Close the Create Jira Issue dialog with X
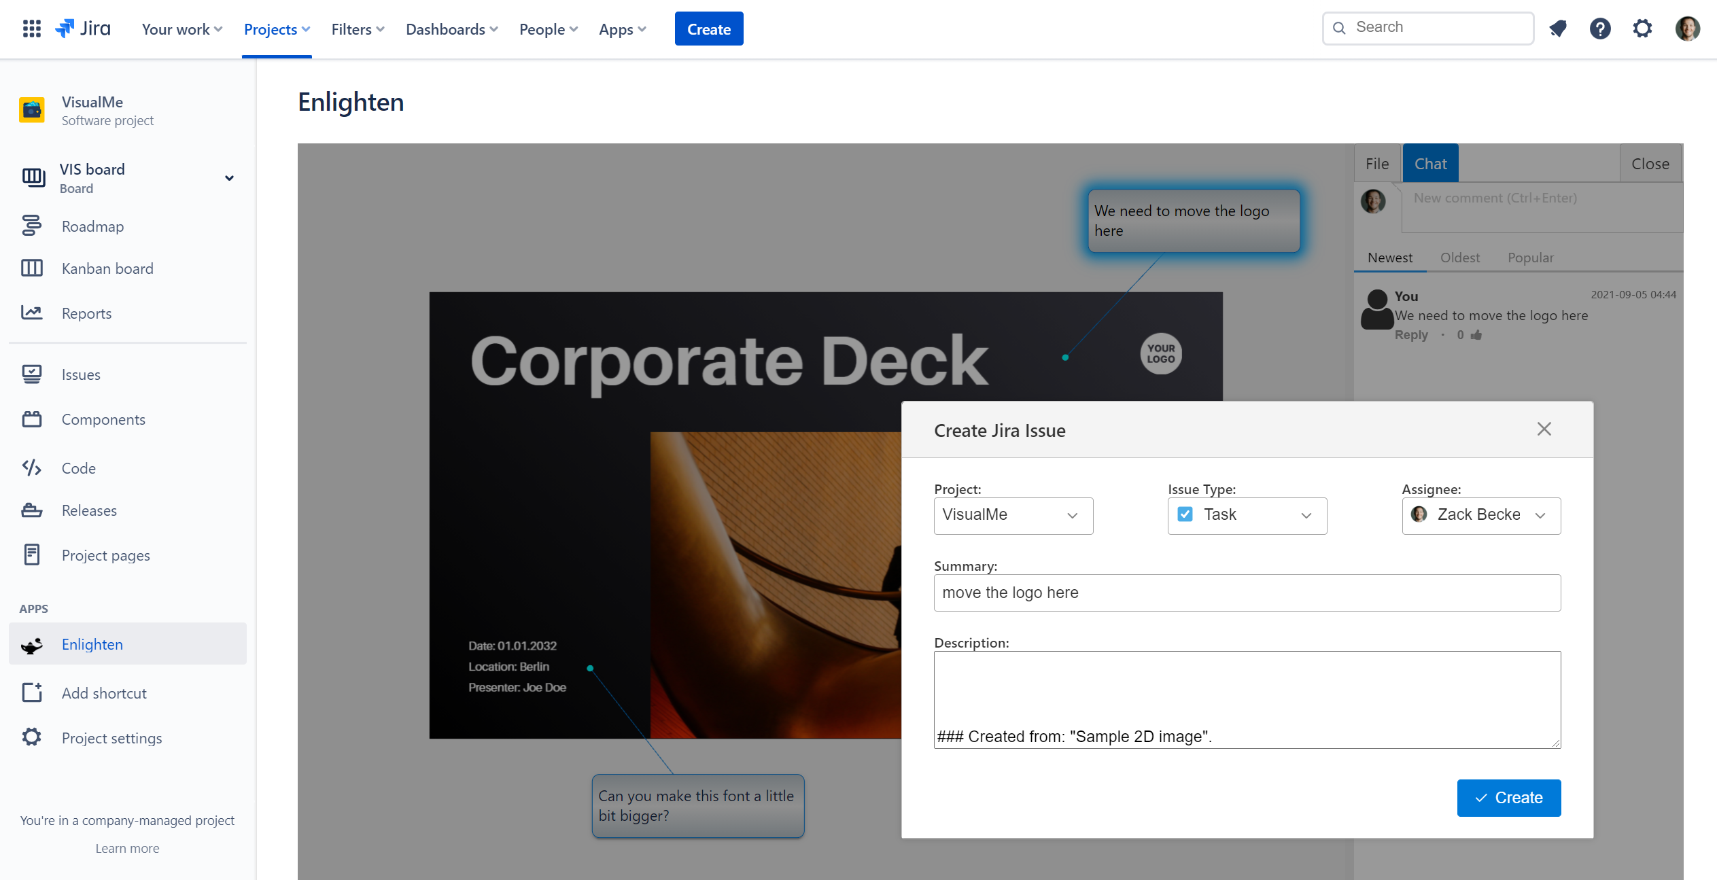The width and height of the screenshot is (1717, 880). coord(1544,429)
